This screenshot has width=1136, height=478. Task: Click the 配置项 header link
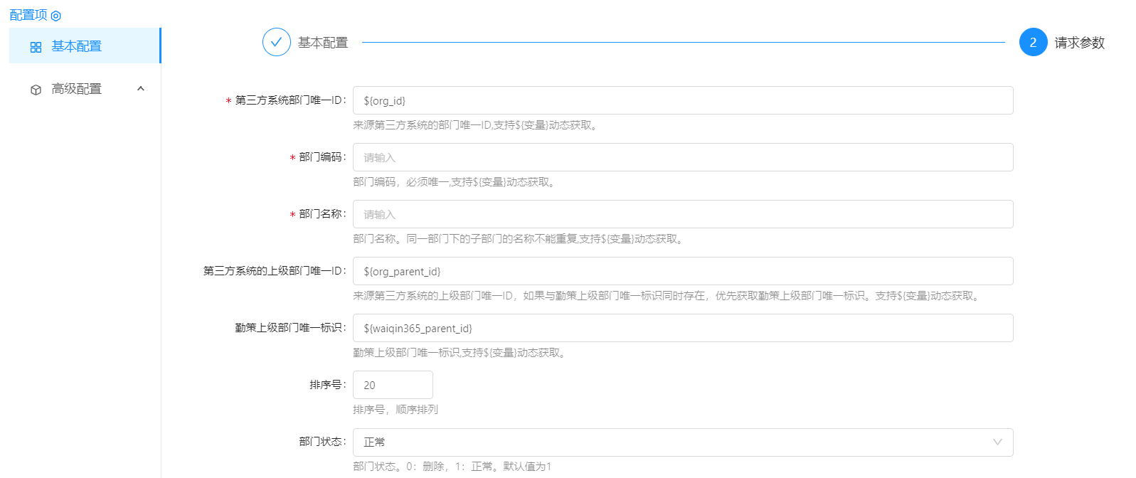(28, 15)
